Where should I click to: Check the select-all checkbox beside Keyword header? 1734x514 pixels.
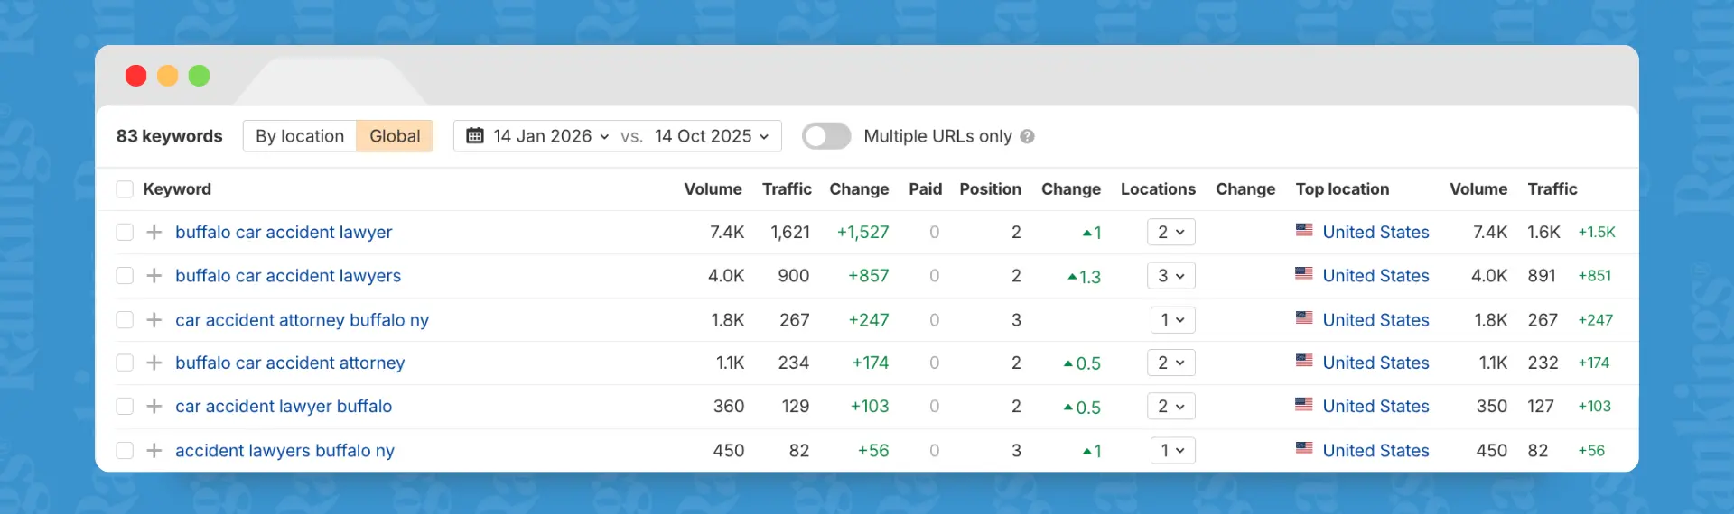125,189
